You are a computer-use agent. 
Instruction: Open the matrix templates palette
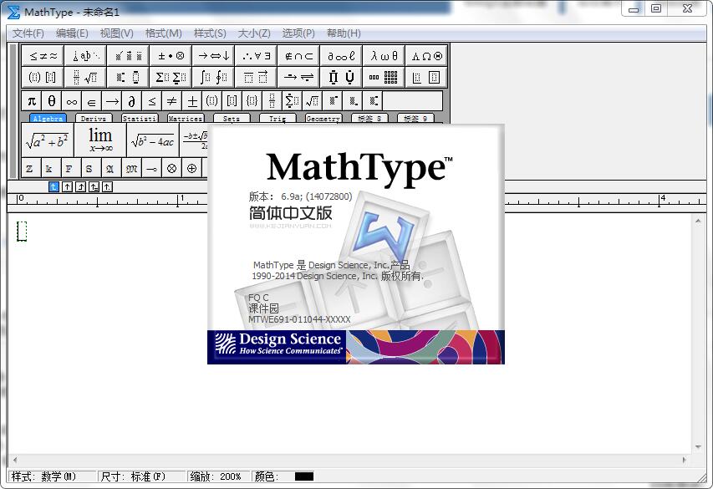click(385, 78)
